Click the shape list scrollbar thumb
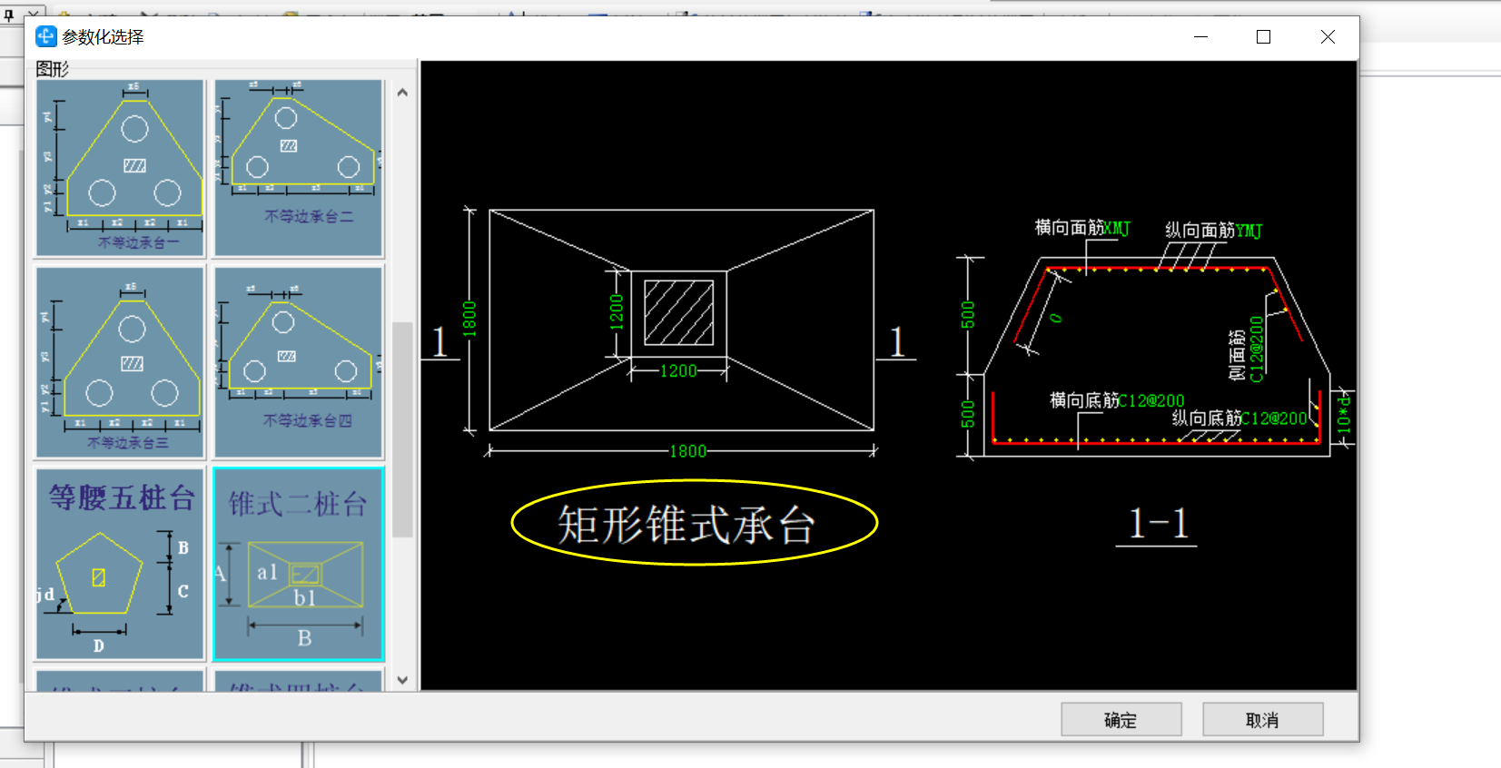Image resolution: width=1501 pixels, height=768 pixels. click(402, 429)
